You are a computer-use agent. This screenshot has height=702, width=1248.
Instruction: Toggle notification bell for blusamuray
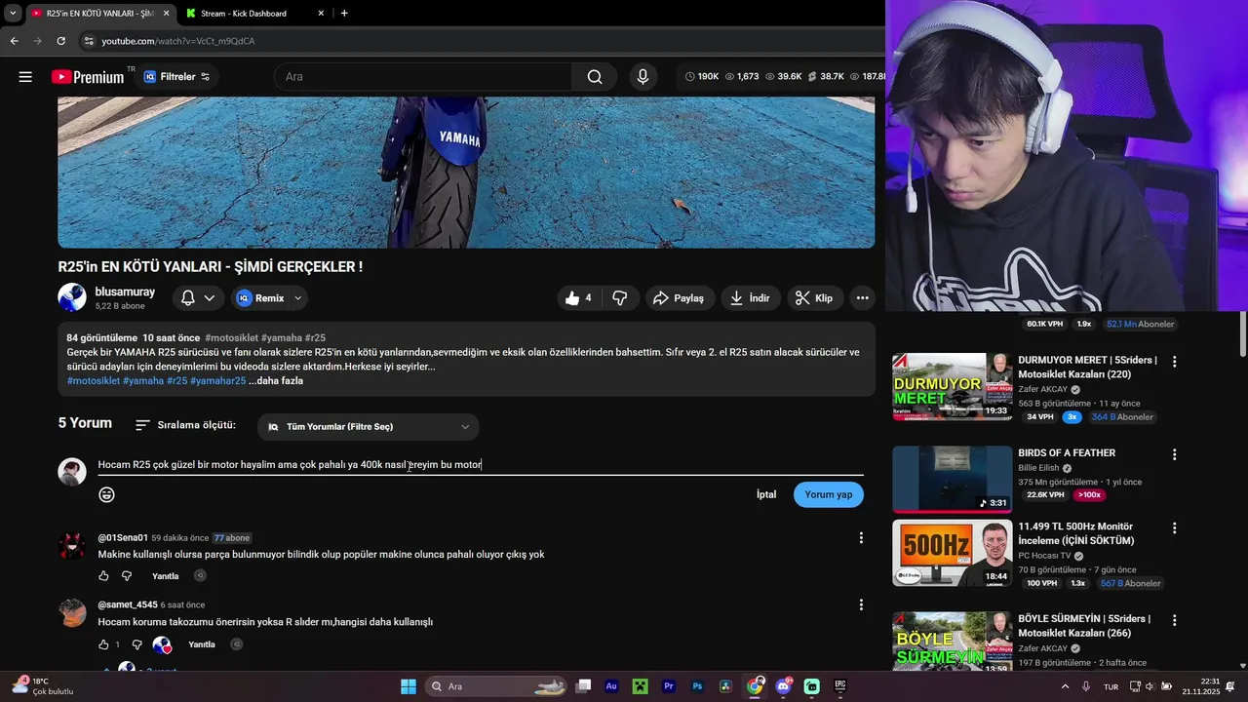pyautogui.click(x=188, y=298)
